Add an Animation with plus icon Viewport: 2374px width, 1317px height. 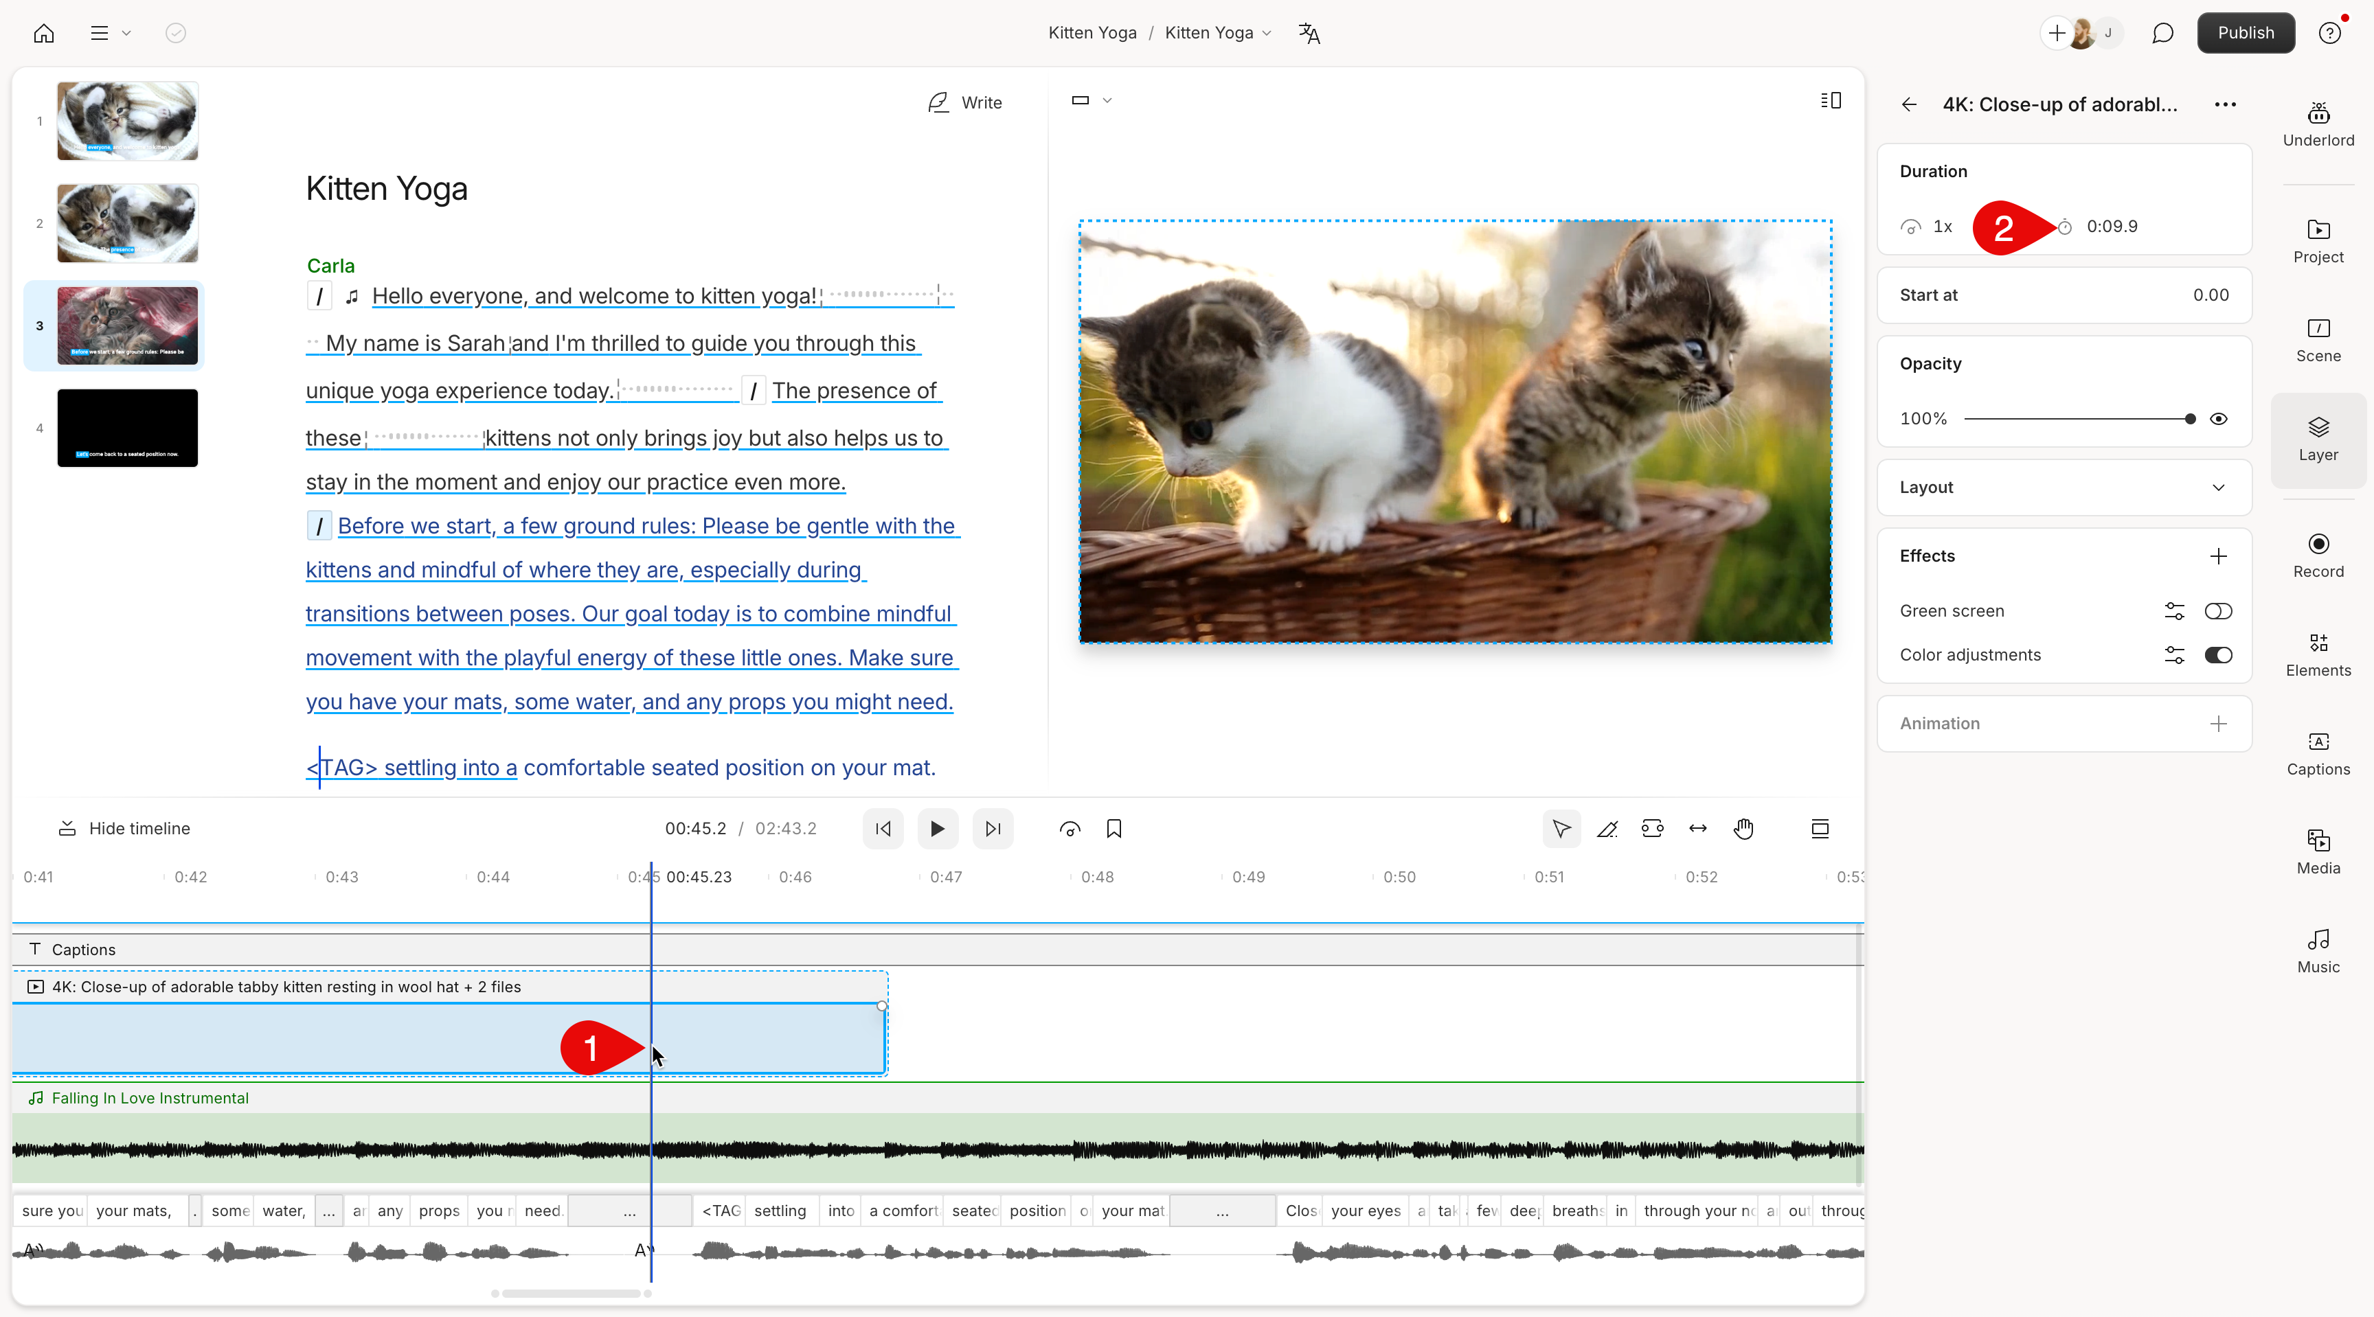tap(2218, 724)
